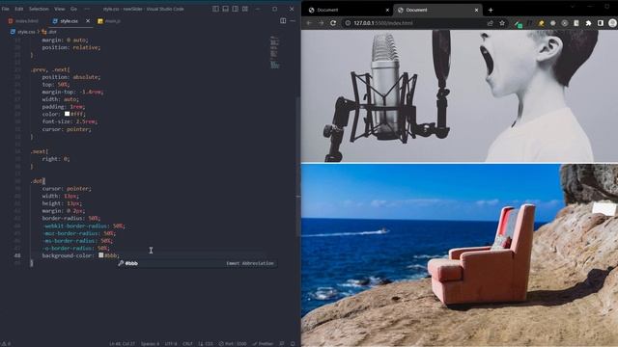Viewport: 618px width, 347px height.
Task: Click the notifications bell in status bar
Action: point(293,343)
